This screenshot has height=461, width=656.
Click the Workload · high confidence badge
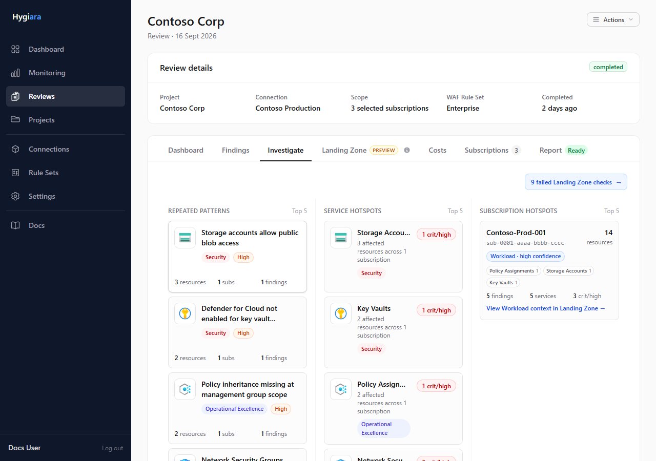pos(525,256)
